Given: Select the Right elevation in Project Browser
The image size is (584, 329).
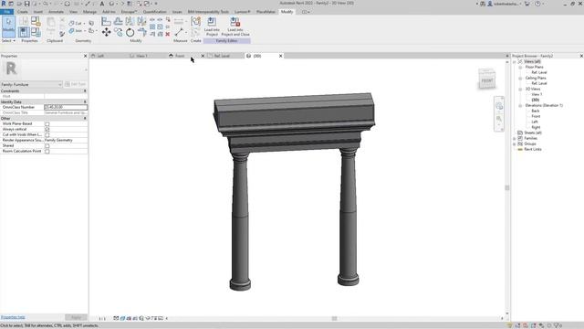Looking at the screenshot, I should pyautogui.click(x=536, y=127).
